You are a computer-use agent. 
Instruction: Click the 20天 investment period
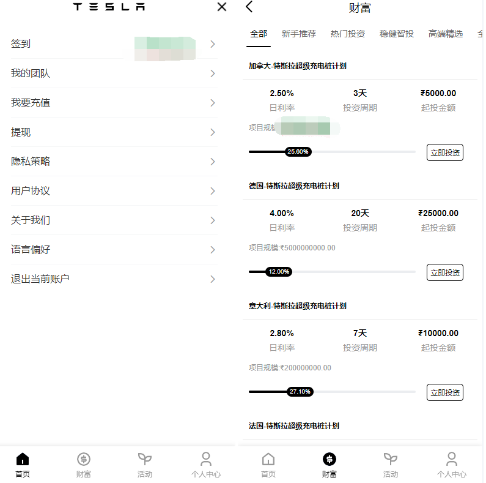coord(360,213)
